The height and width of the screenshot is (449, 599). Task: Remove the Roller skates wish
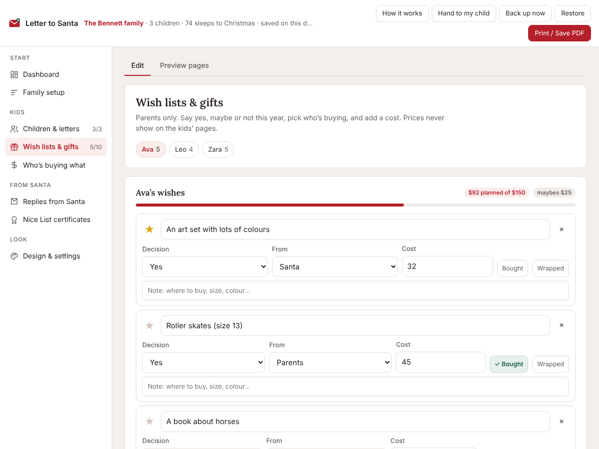tap(562, 325)
